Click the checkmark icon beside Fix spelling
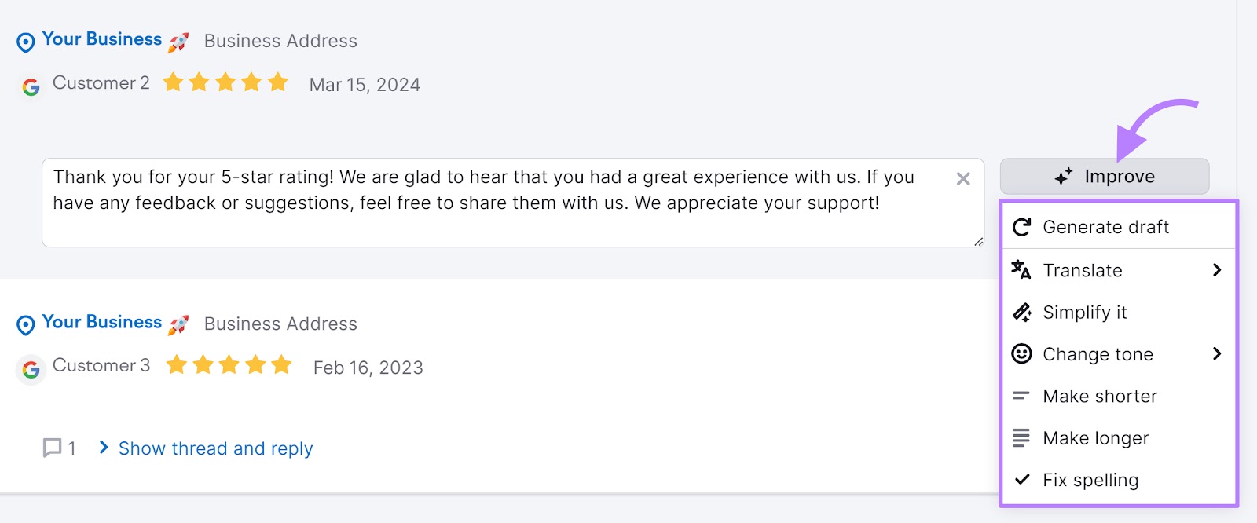The width and height of the screenshot is (1257, 523). (x=1021, y=479)
